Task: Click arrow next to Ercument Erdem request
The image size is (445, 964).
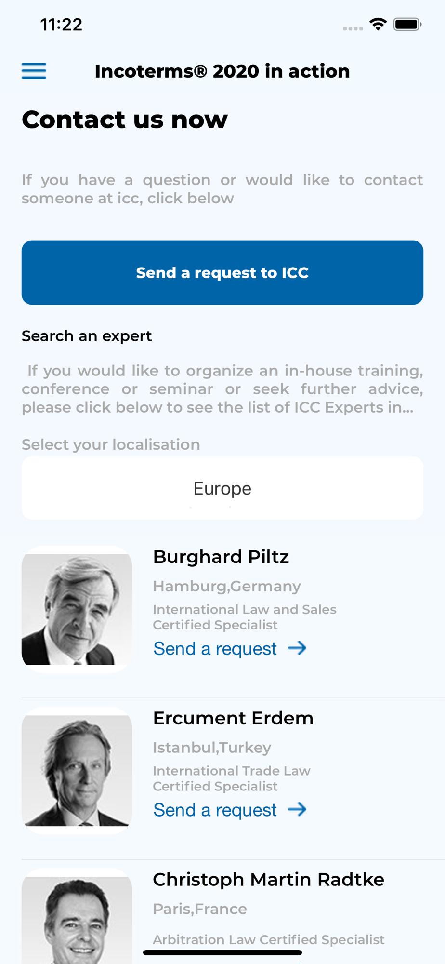Action: (297, 810)
